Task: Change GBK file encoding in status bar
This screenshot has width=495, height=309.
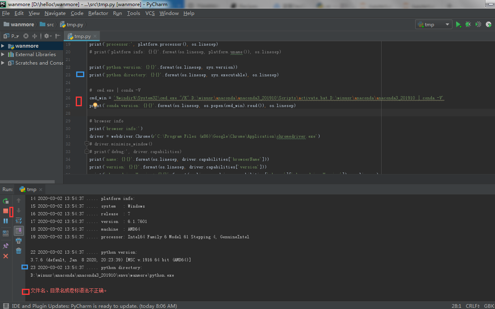Action: point(489,306)
